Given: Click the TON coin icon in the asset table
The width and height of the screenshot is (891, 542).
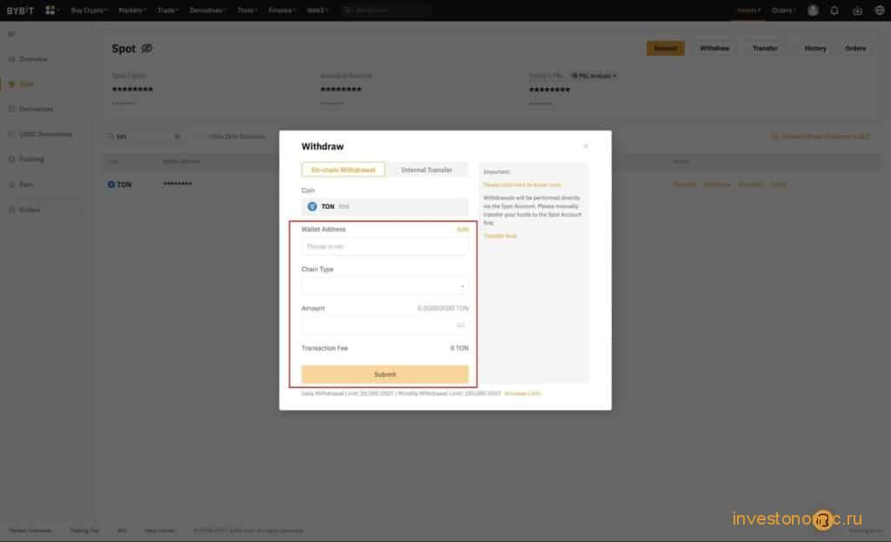Looking at the screenshot, I should tap(111, 184).
